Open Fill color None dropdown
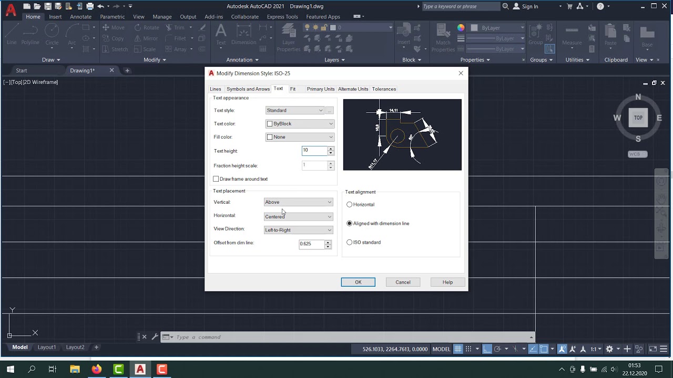This screenshot has width=673, height=378. [x=300, y=137]
